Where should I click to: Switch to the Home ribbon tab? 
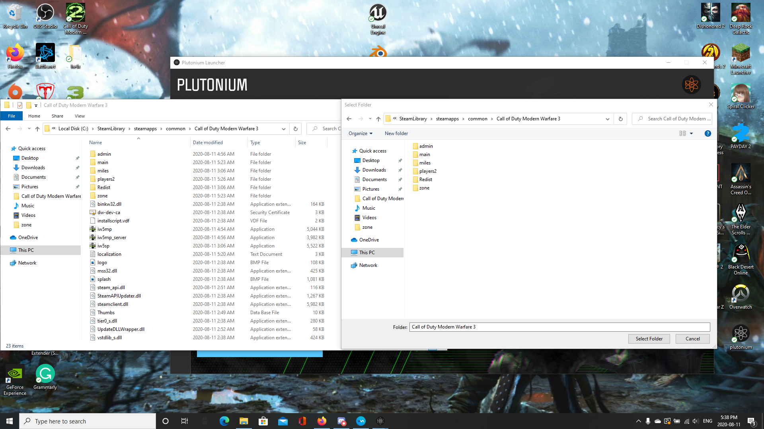(34, 116)
